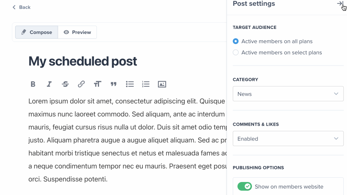
Task: Open the Category dropdown showing News
Action: [288, 94]
